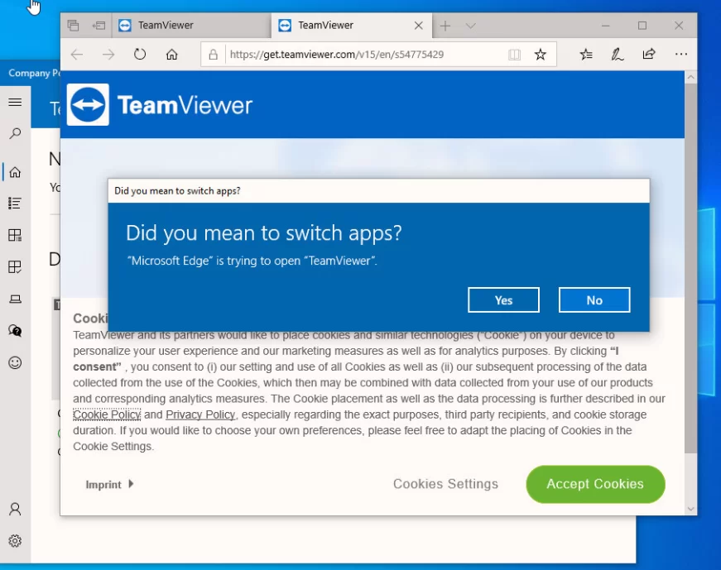Star this page as a favorite
This screenshot has width=721, height=570.
point(541,54)
